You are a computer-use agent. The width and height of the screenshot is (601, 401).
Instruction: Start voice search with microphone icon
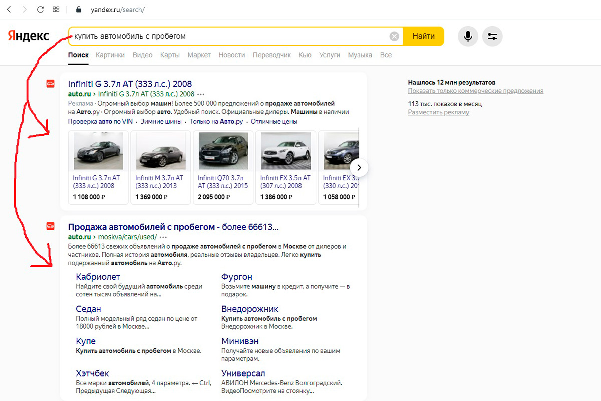[468, 36]
